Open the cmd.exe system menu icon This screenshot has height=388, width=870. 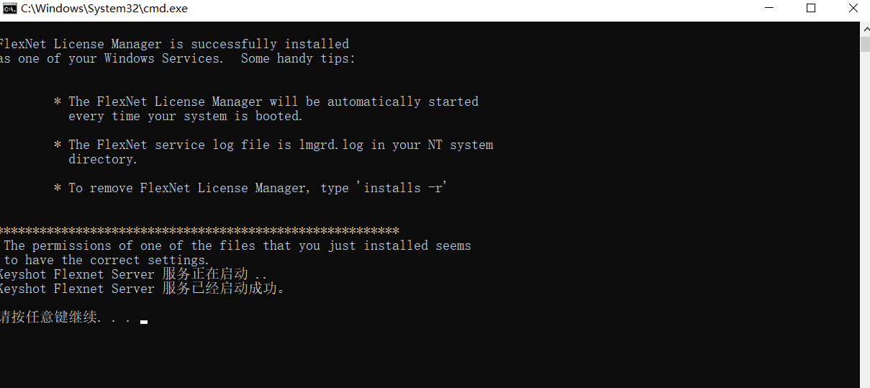click(x=10, y=9)
